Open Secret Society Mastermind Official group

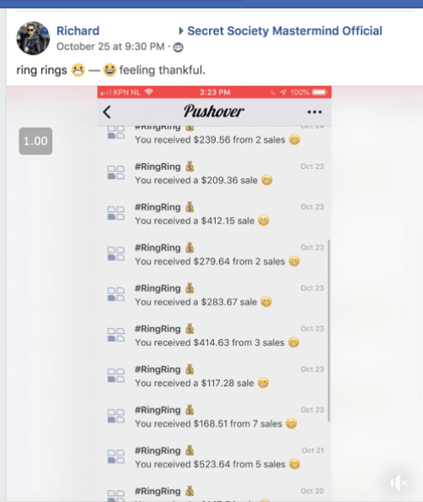(284, 30)
